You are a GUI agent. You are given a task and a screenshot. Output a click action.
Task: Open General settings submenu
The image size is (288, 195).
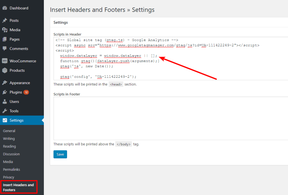click(9, 131)
